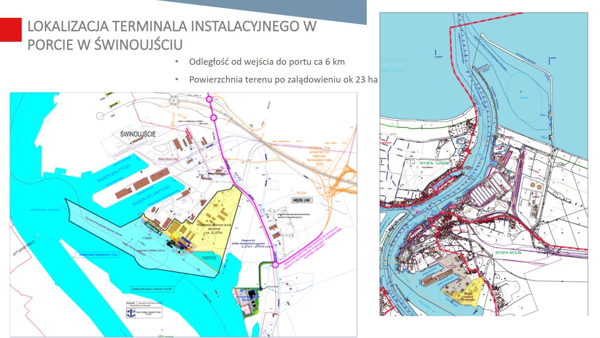600x338 pixels.
Task: Click the WĘZEŁ LNG label box
Action: 301,200
